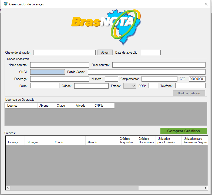Focus the Chave de ativação input field

[64, 53]
